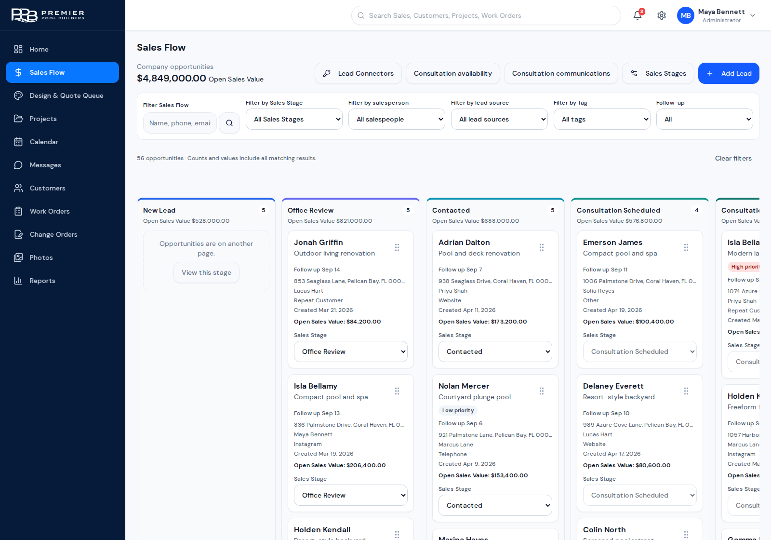The height and width of the screenshot is (540, 771).
Task: Open Sales Stages settings button
Action: (658, 73)
